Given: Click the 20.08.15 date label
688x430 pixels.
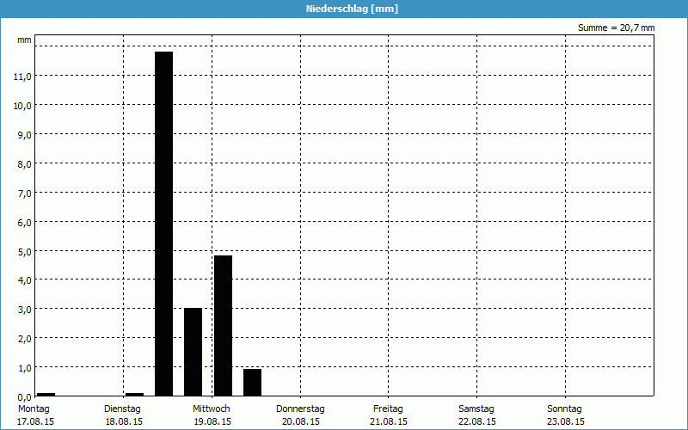Looking at the screenshot, I should click(x=300, y=421).
